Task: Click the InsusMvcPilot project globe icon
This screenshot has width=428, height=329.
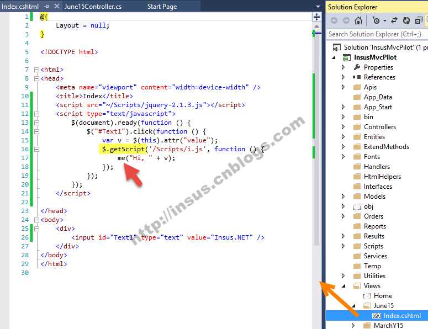Action: click(x=347, y=57)
